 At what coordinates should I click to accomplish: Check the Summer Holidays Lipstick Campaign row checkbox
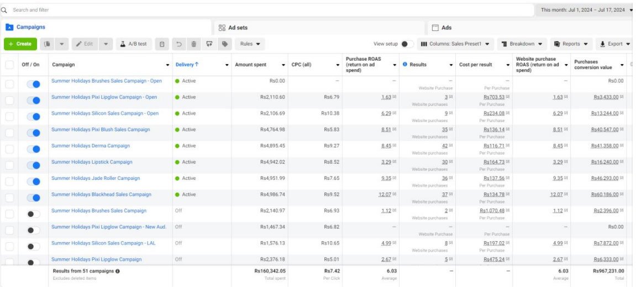[9, 166]
